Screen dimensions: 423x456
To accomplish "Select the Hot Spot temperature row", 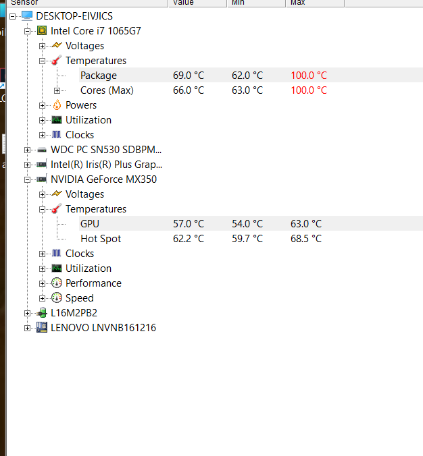I will 251,239.
